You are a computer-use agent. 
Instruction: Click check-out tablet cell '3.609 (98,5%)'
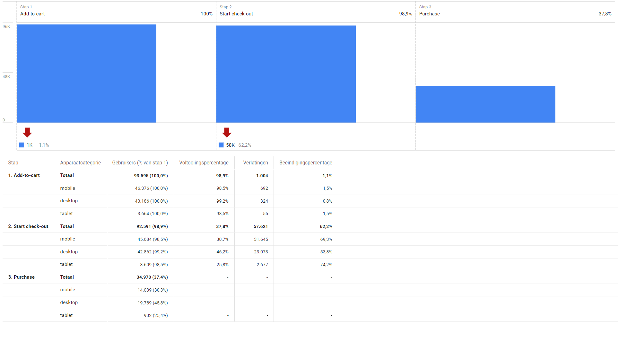click(154, 265)
